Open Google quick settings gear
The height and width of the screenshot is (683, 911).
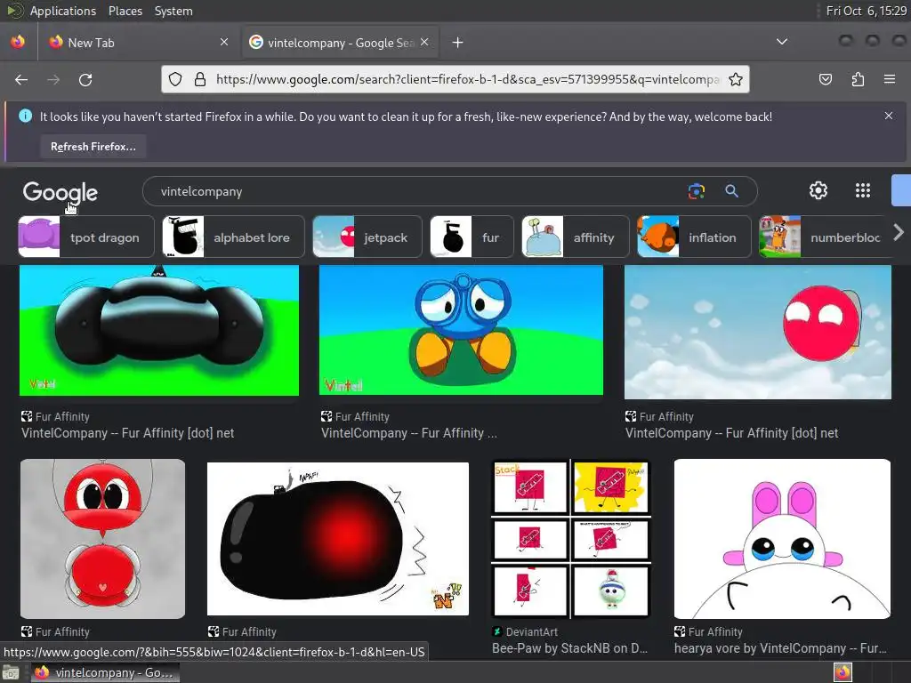[x=818, y=190]
